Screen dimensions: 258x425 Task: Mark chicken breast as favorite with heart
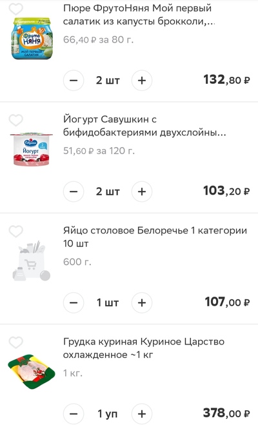point(15,342)
